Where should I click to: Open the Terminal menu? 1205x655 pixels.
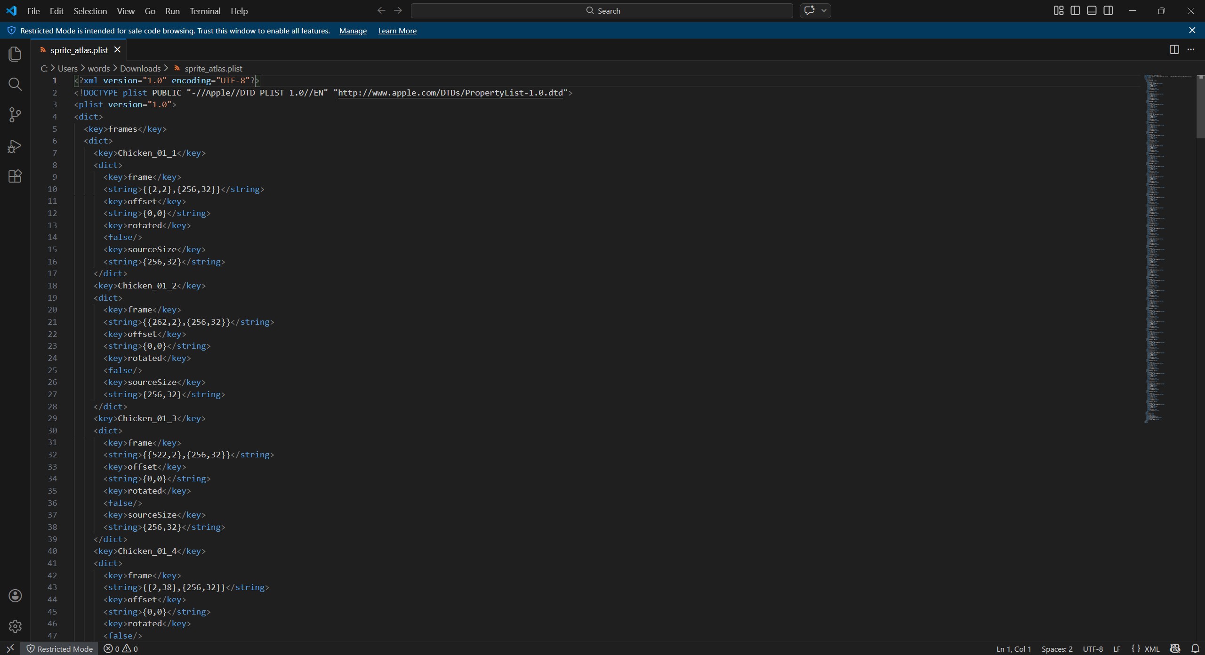(x=205, y=11)
